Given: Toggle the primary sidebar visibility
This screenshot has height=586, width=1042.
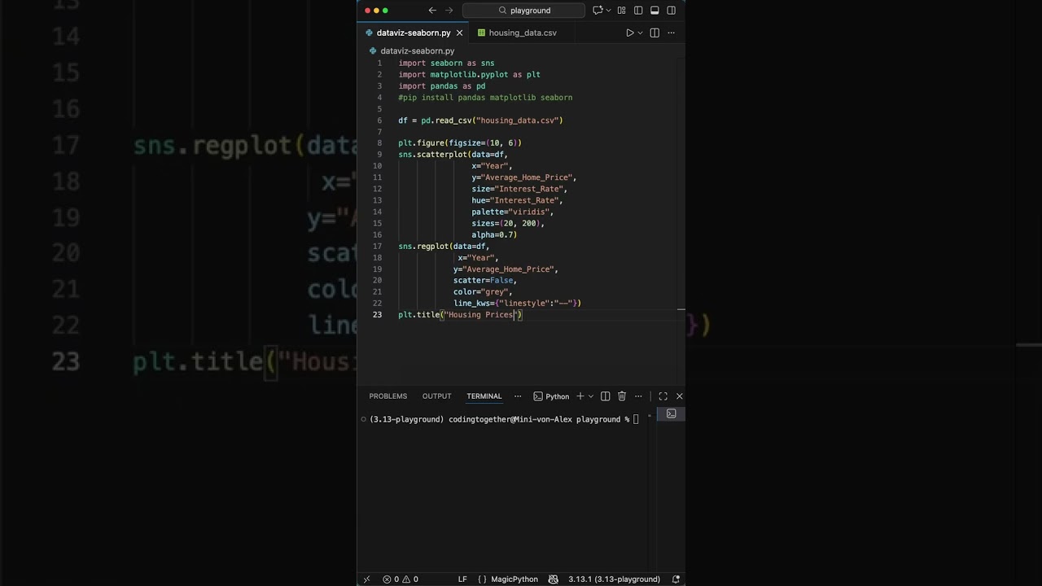Looking at the screenshot, I should 638,11.
